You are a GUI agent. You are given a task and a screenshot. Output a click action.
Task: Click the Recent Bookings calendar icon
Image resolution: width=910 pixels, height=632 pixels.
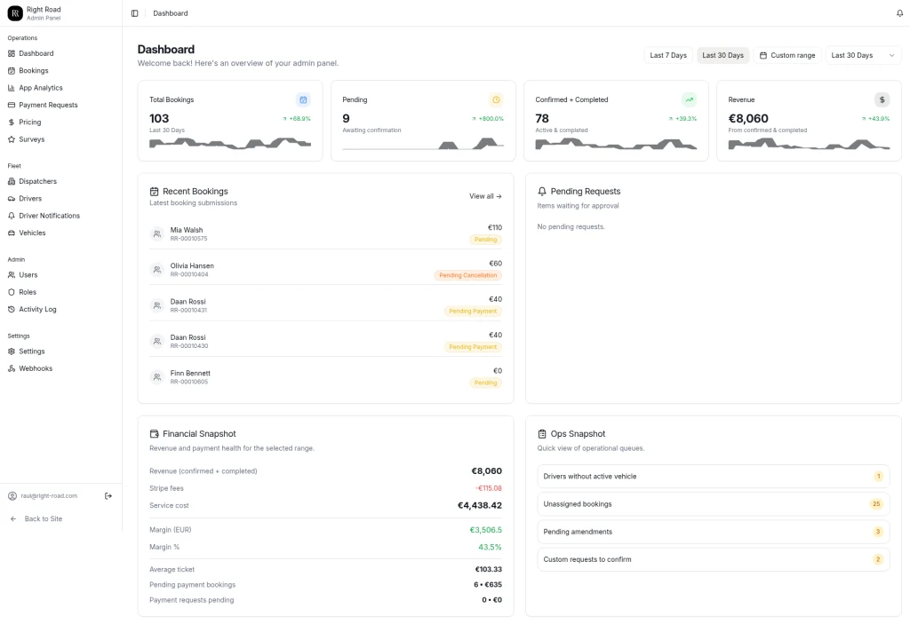pyautogui.click(x=155, y=192)
